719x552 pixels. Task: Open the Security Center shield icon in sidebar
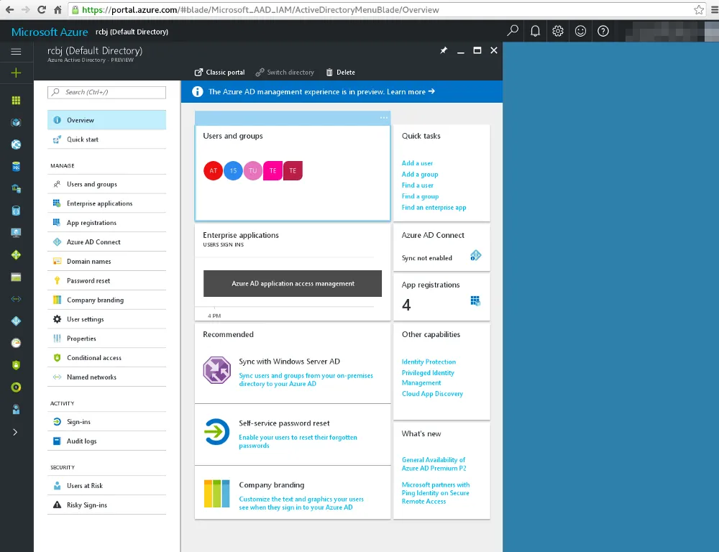(x=16, y=365)
